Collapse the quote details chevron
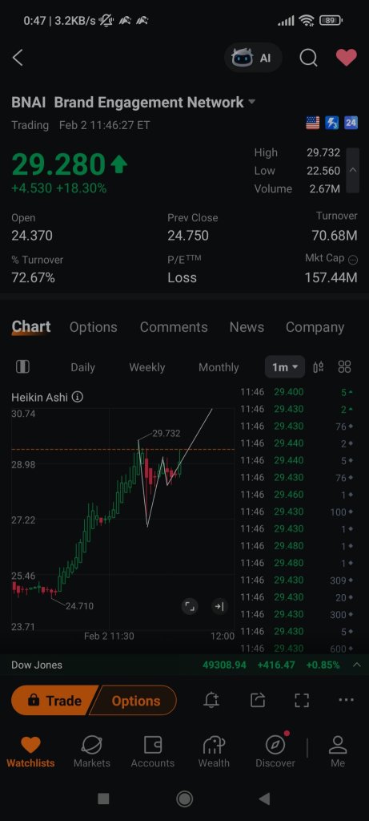 point(353,170)
